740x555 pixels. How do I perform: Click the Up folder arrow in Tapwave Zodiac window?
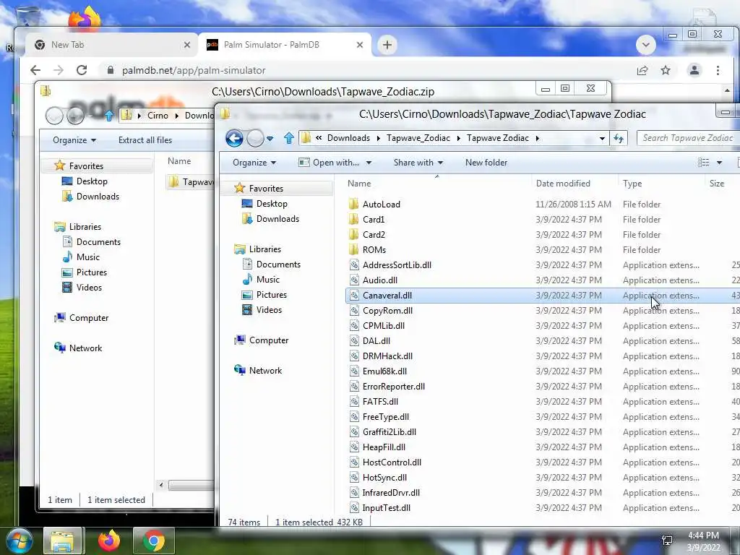click(x=289, y=138)
